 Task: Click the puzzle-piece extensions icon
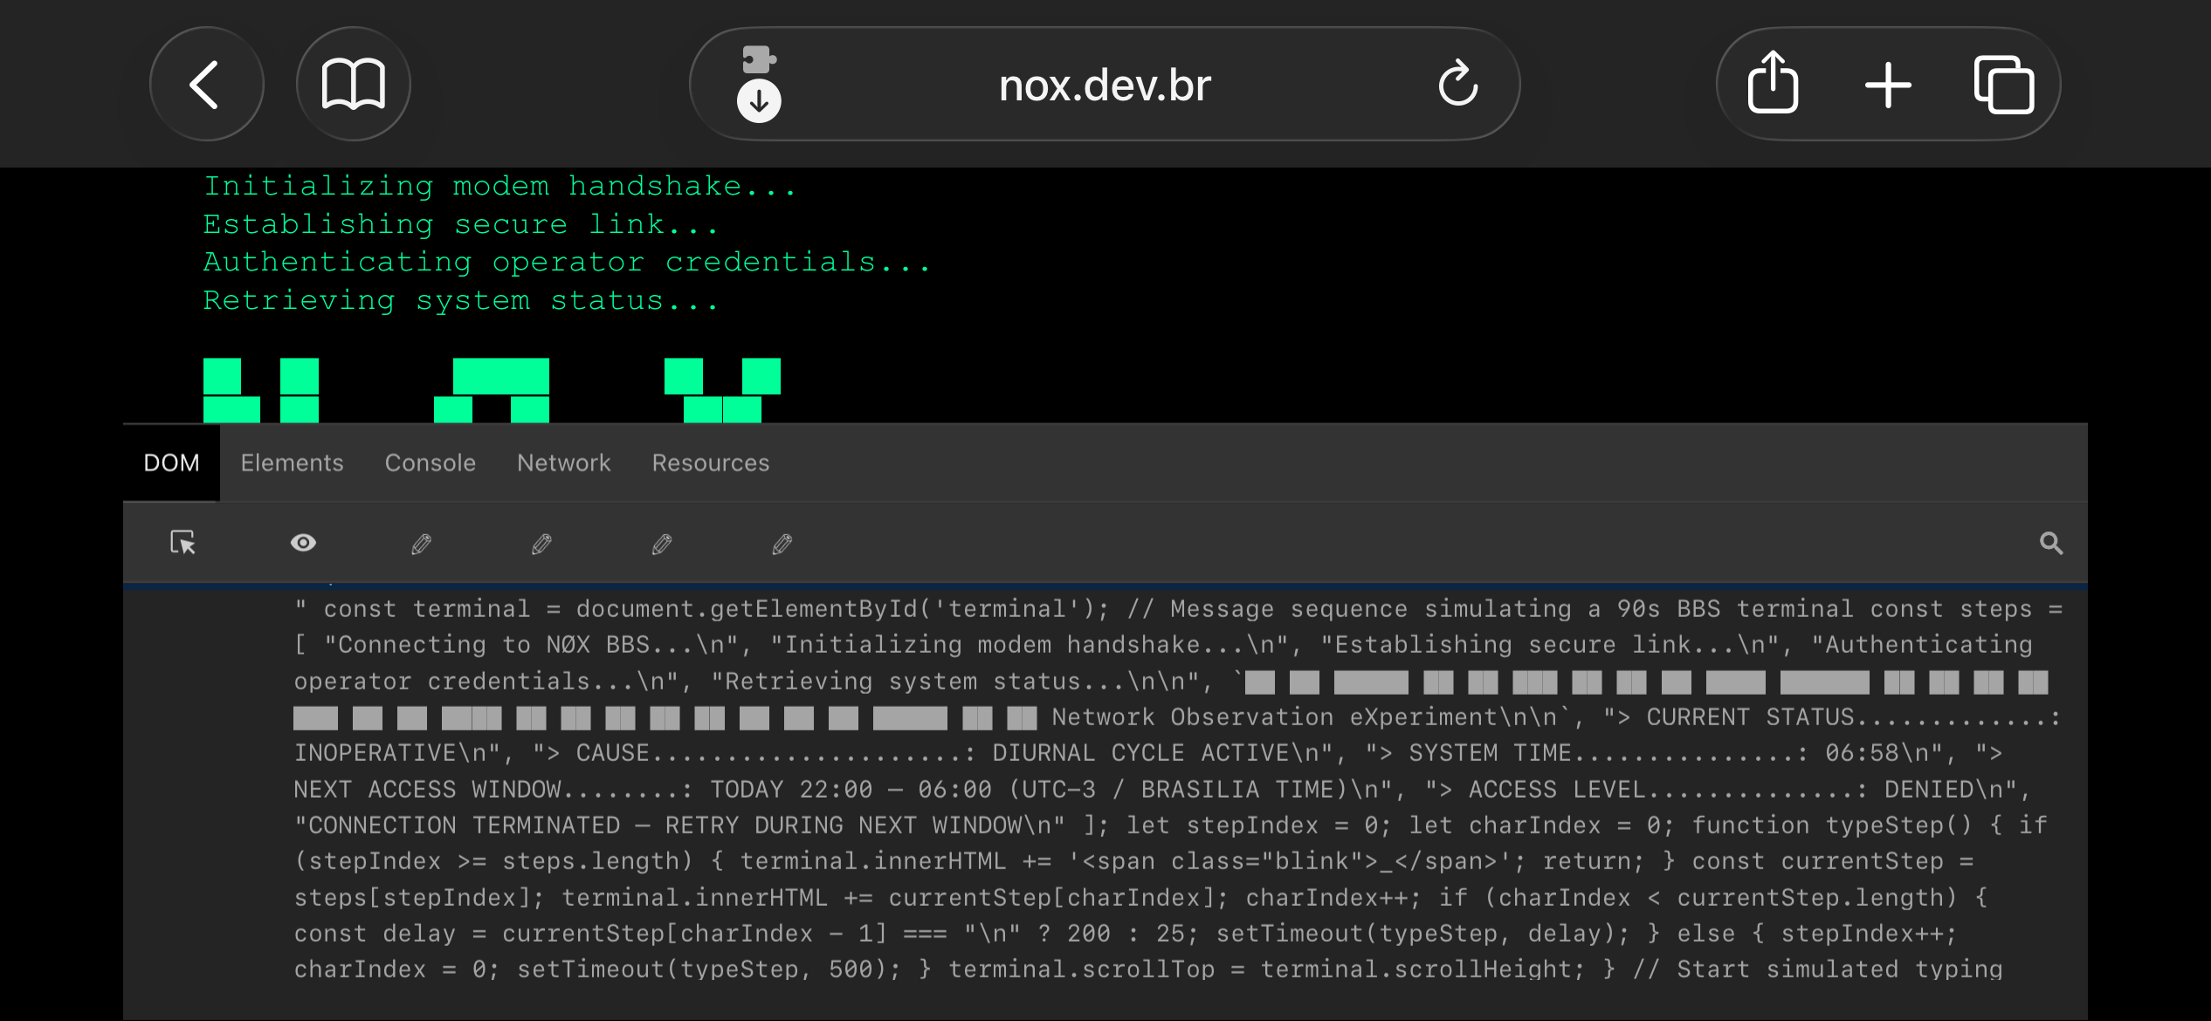[758, 58]
